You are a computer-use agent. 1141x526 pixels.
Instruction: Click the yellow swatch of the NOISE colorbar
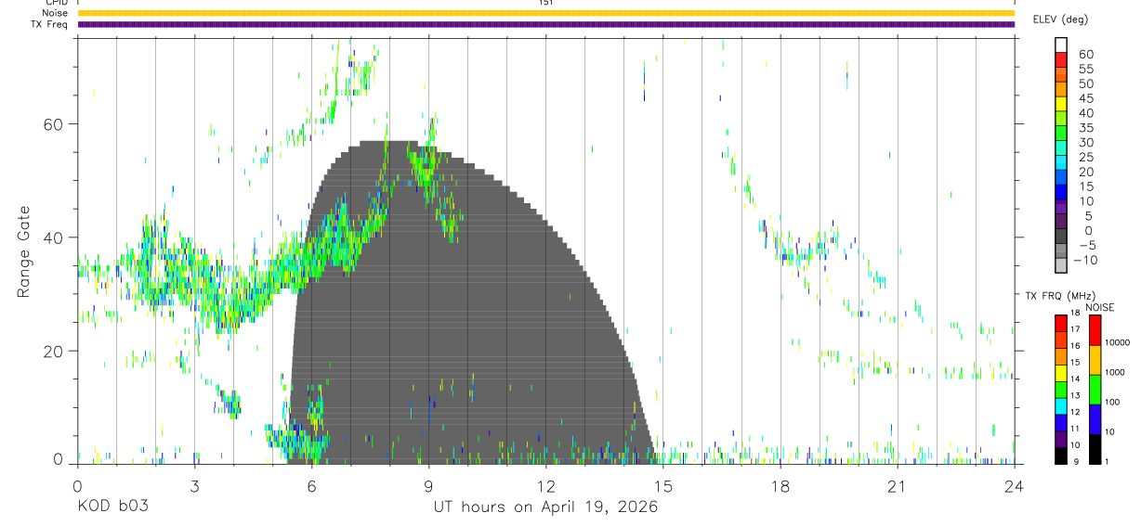point(1095,359)
